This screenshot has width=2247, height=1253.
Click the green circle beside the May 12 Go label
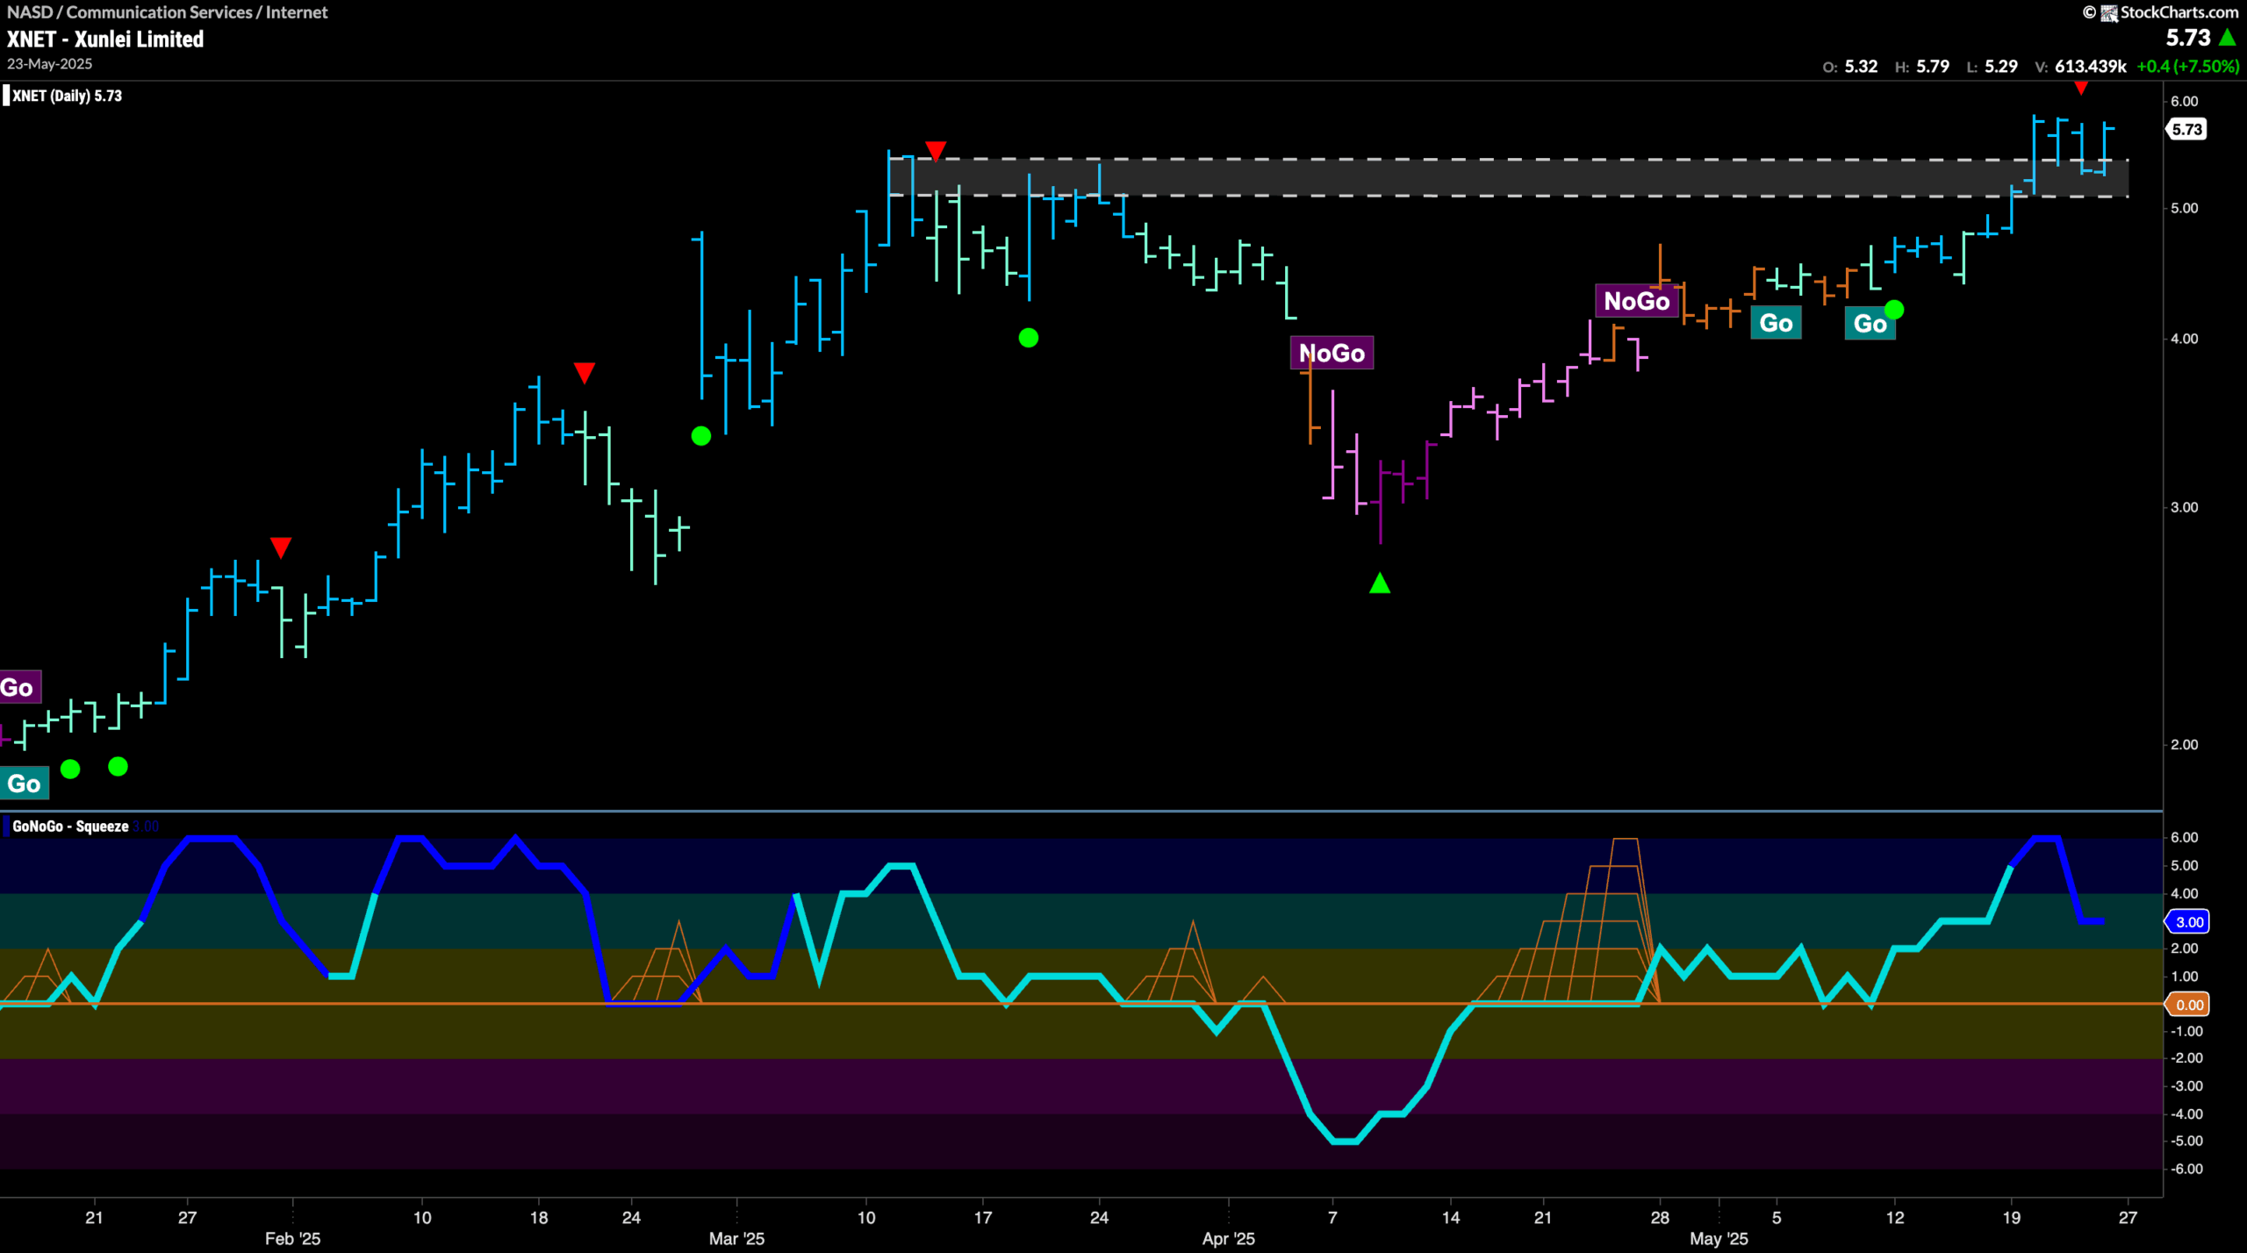(1894, 310)
